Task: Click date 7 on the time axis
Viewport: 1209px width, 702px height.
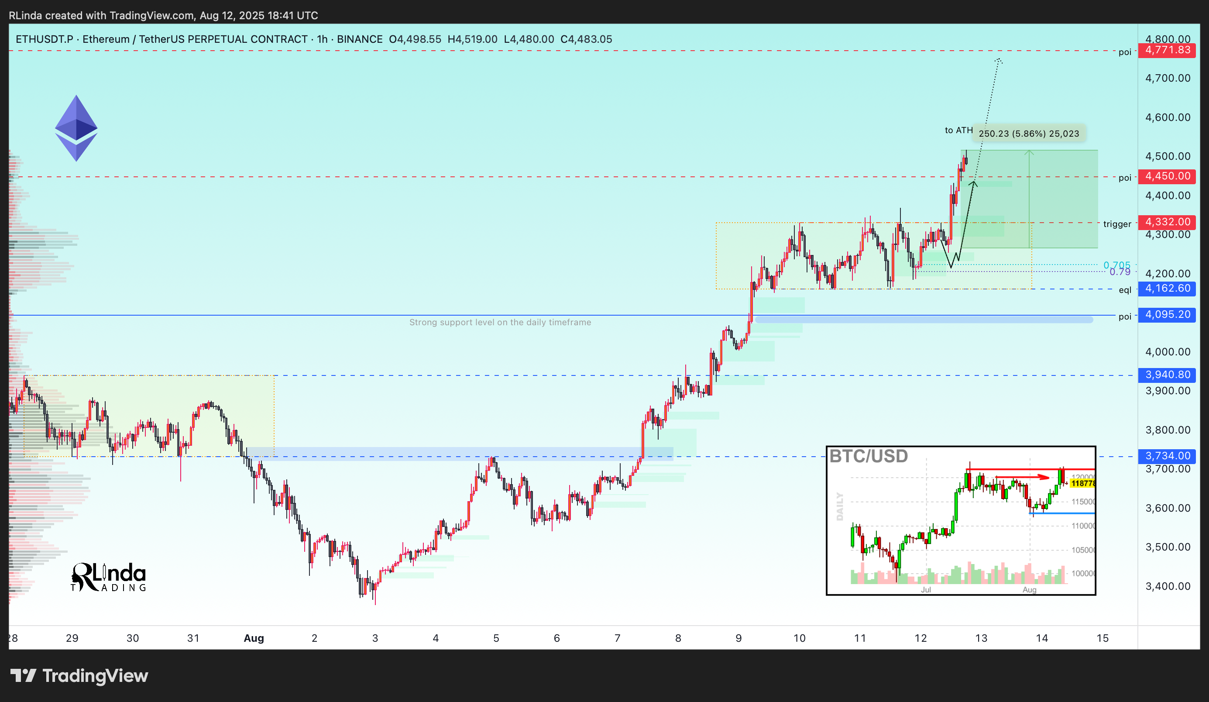Action: [x=618, y=638]
